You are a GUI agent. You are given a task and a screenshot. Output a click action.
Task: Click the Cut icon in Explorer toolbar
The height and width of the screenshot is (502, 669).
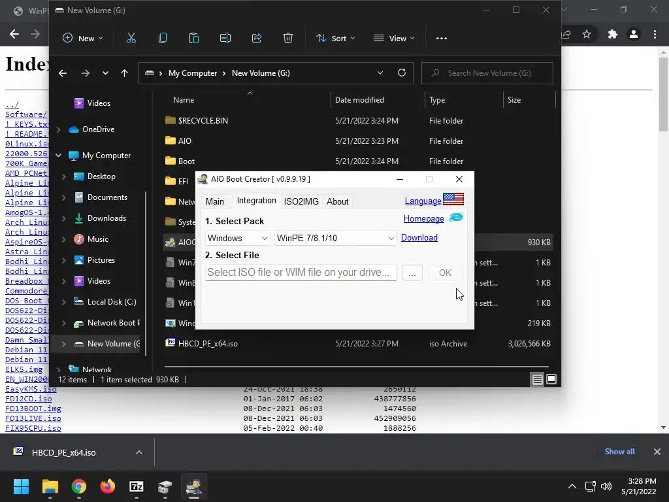(x=131, y=39)
